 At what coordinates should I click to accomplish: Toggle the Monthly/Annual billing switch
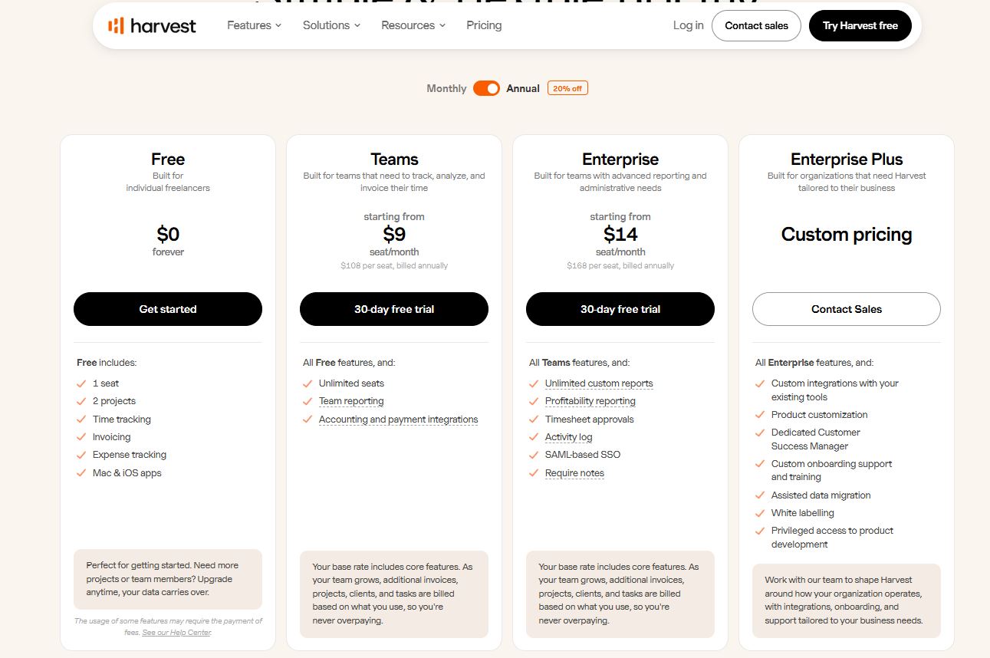(x=486, y=88)
